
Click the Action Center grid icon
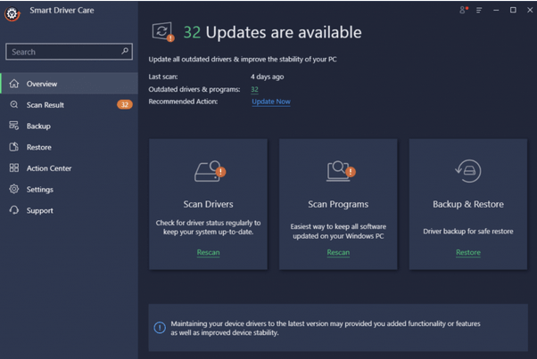(x=14, y=167)
